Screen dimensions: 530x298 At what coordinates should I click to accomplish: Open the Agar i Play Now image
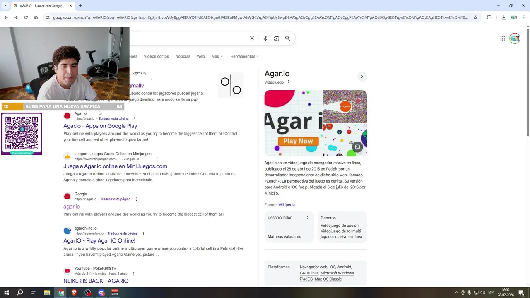293,123
